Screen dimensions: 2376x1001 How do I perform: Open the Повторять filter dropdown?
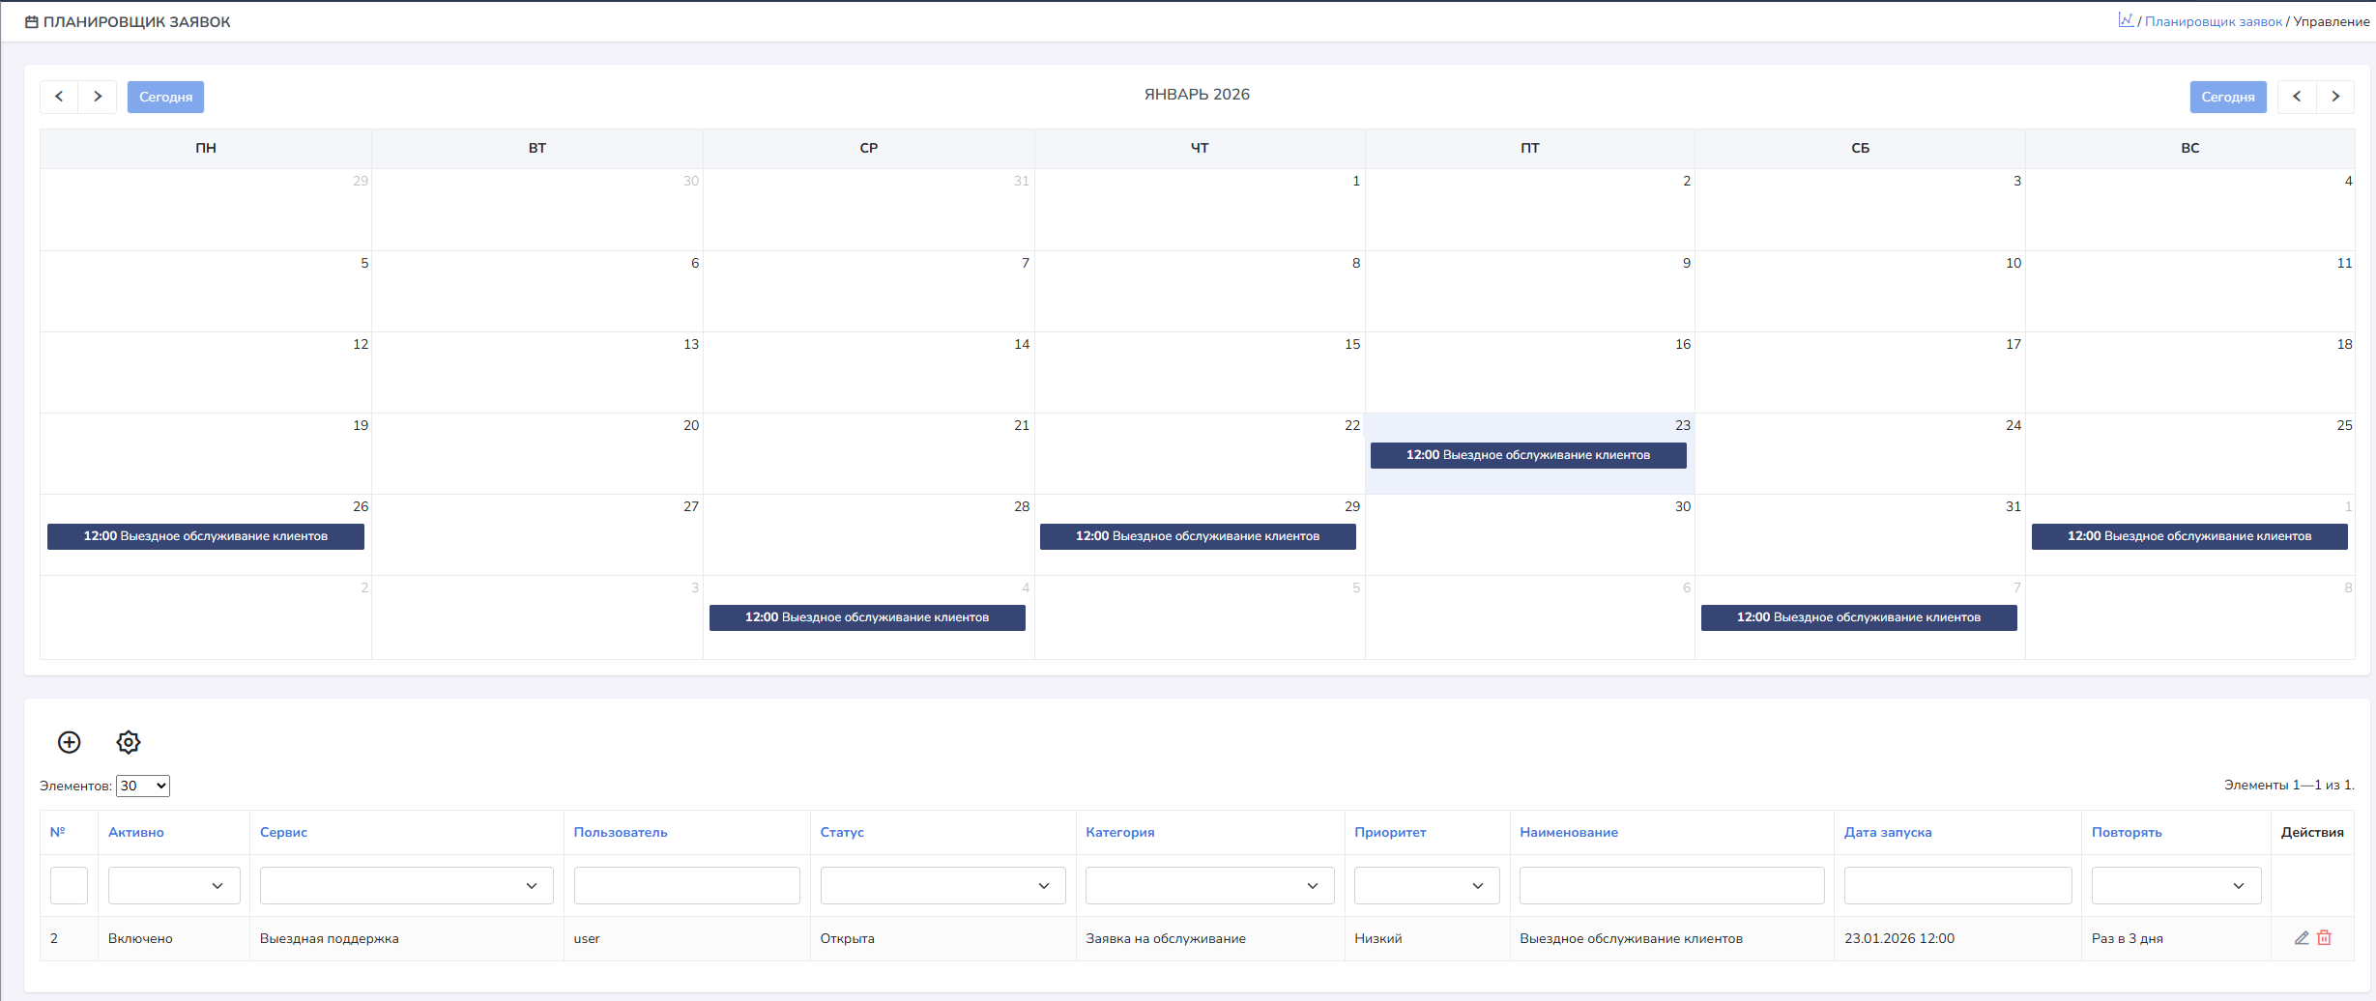[2175, 886]
